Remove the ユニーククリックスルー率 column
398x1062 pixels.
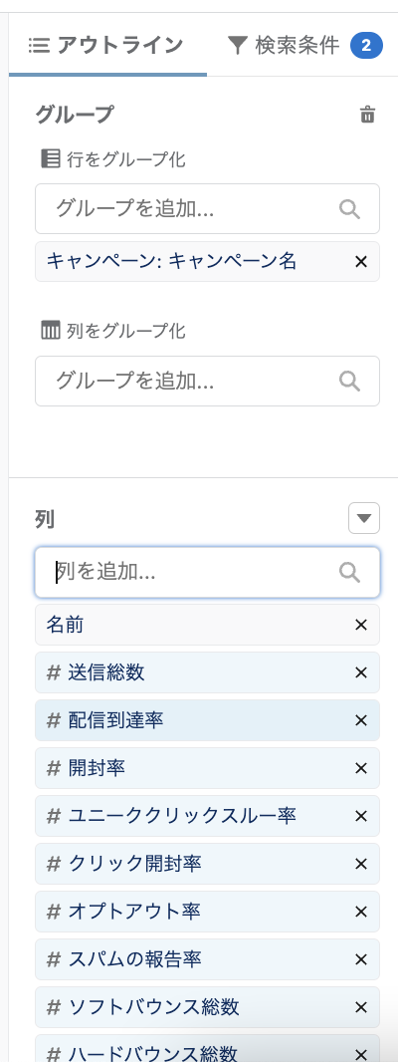point(361,816)
